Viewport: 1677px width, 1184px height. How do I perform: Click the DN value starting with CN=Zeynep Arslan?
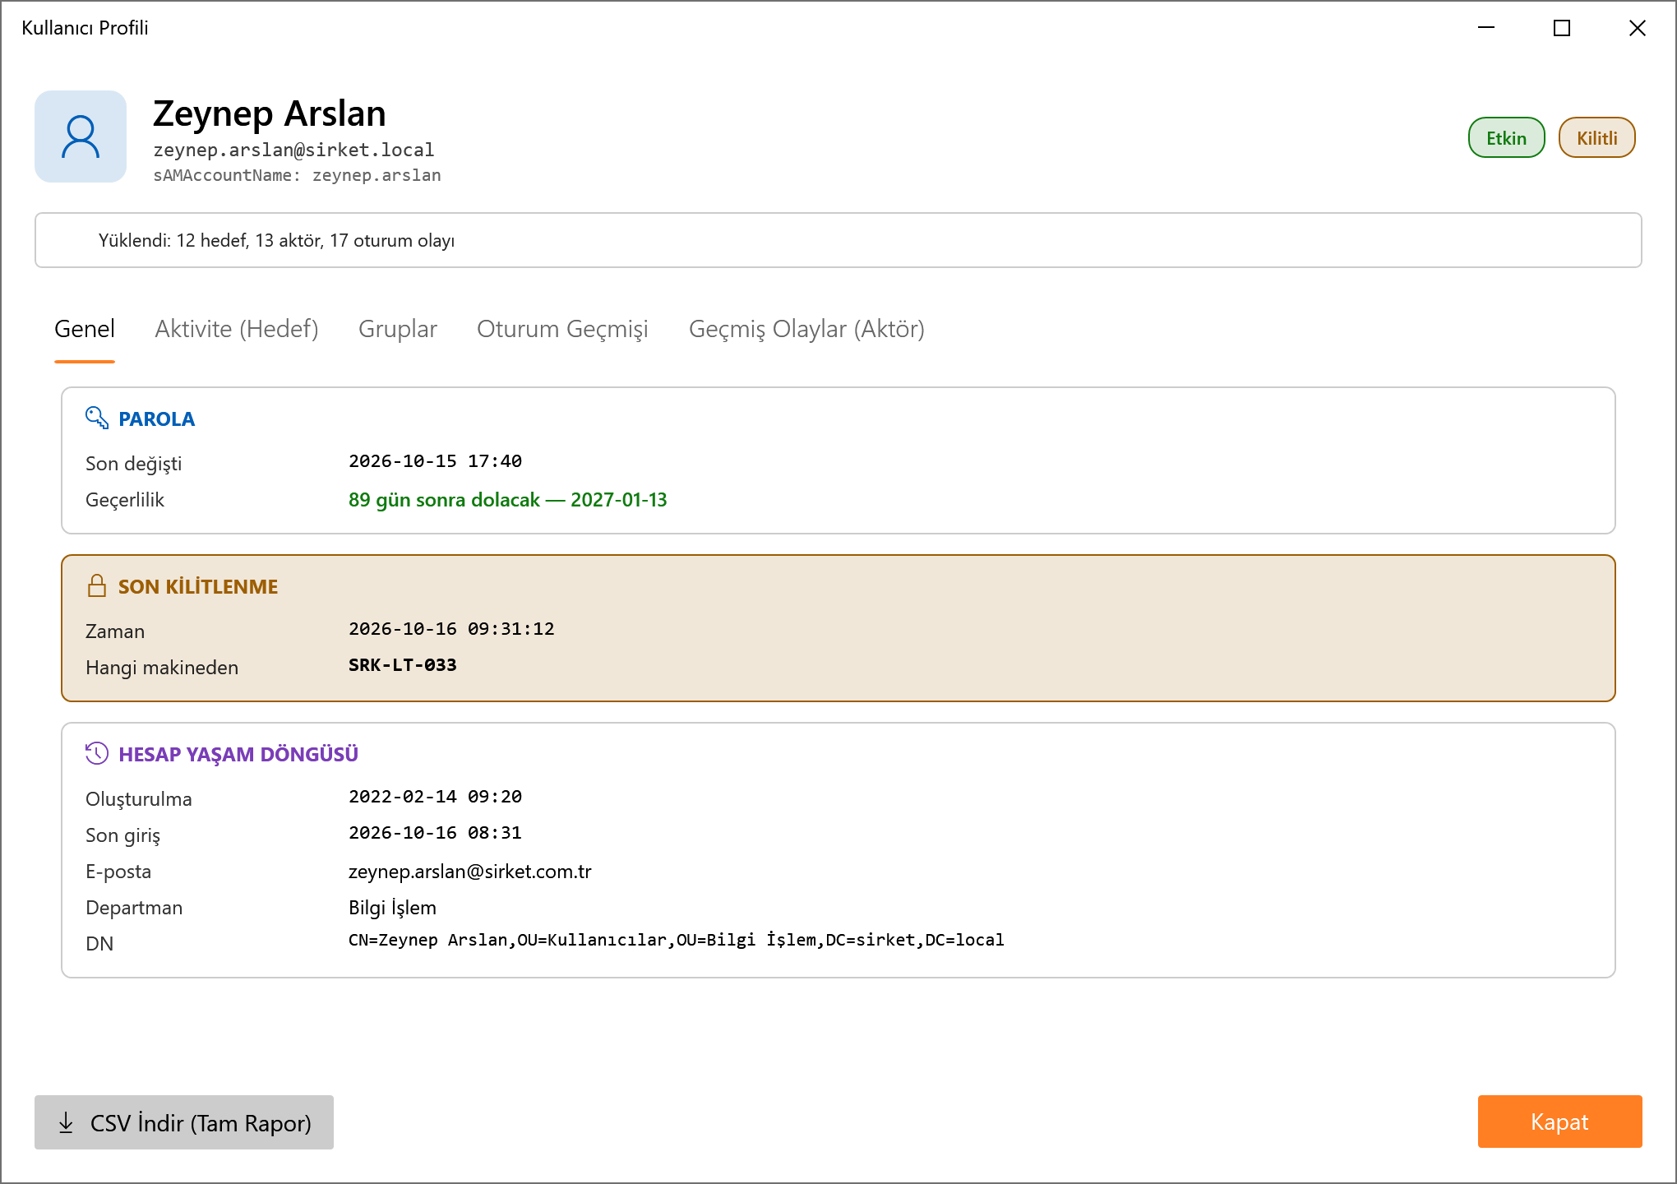click(x=677, y=940)
